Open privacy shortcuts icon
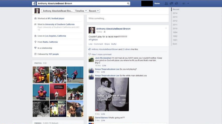This screenshot has height=124, width=222. (184, 3)
